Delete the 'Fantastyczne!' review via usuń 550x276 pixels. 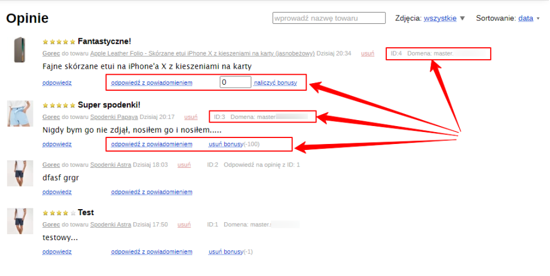368,54
